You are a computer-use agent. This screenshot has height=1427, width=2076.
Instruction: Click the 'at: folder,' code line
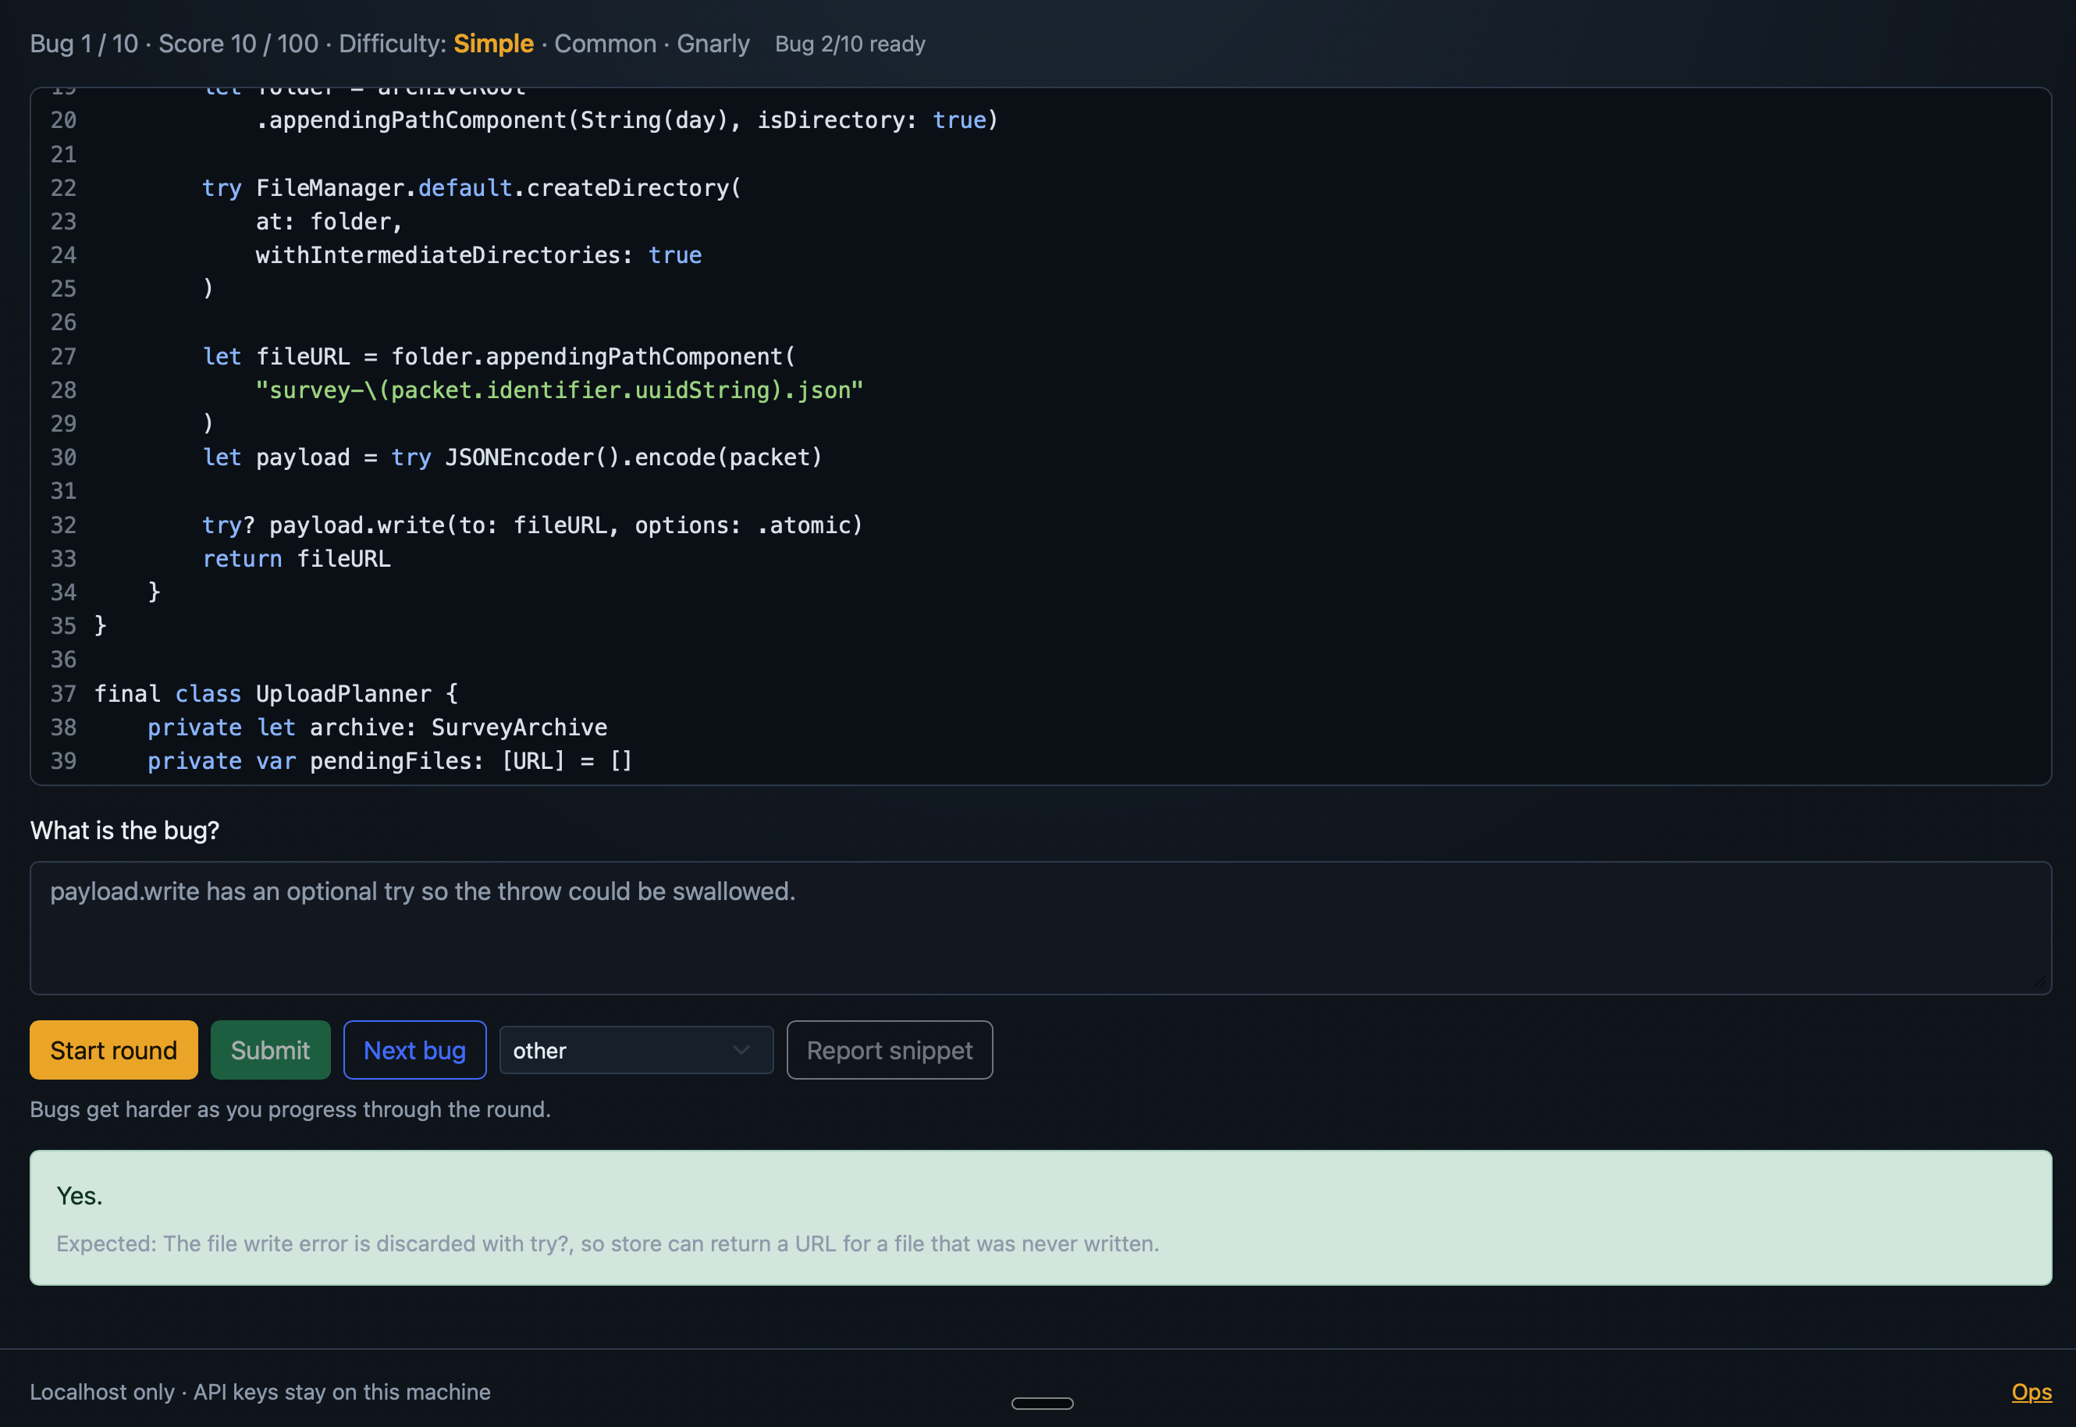point(329,222)
